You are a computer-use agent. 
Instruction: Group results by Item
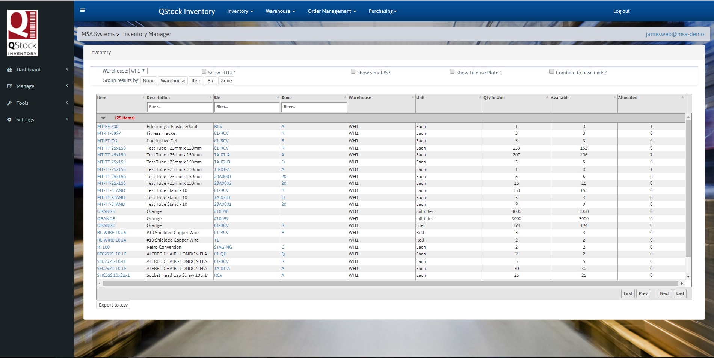click(x=196, y=81)
